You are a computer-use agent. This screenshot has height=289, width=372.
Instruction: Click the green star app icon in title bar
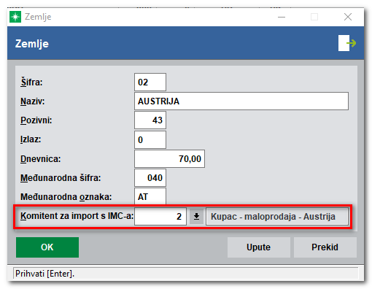coord(15,17)
